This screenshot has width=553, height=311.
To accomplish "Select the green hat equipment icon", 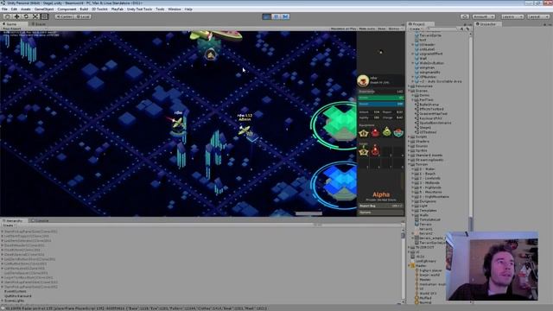I will [387, 132].
